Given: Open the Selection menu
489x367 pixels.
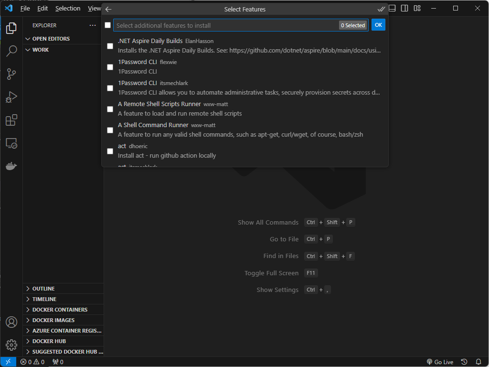Looking at the screenshot, I should (68, 9).
